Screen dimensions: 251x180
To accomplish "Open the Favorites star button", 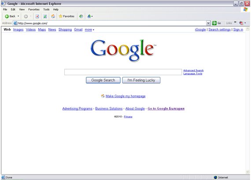I will [x=66, y=16].
